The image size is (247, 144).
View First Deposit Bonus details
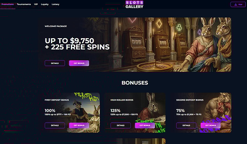(55, 126)
